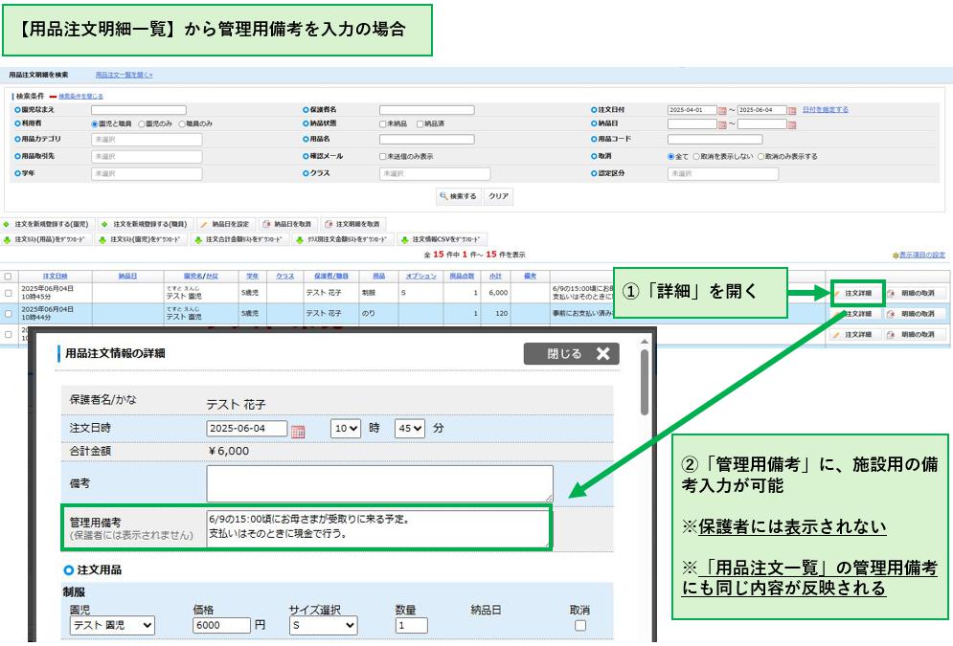Open the 園児 dropdown showing テスト 園児
The image size is (953, 646).
(113, 626)
